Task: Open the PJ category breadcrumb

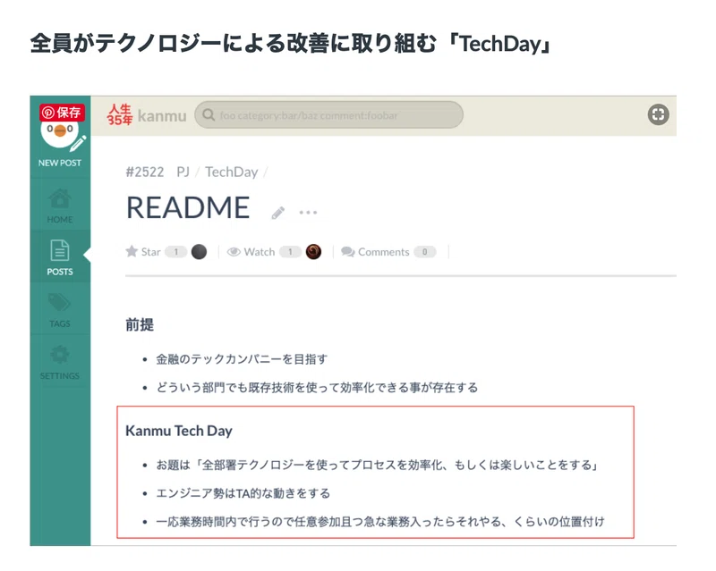Action: click(x=183, y=172)
